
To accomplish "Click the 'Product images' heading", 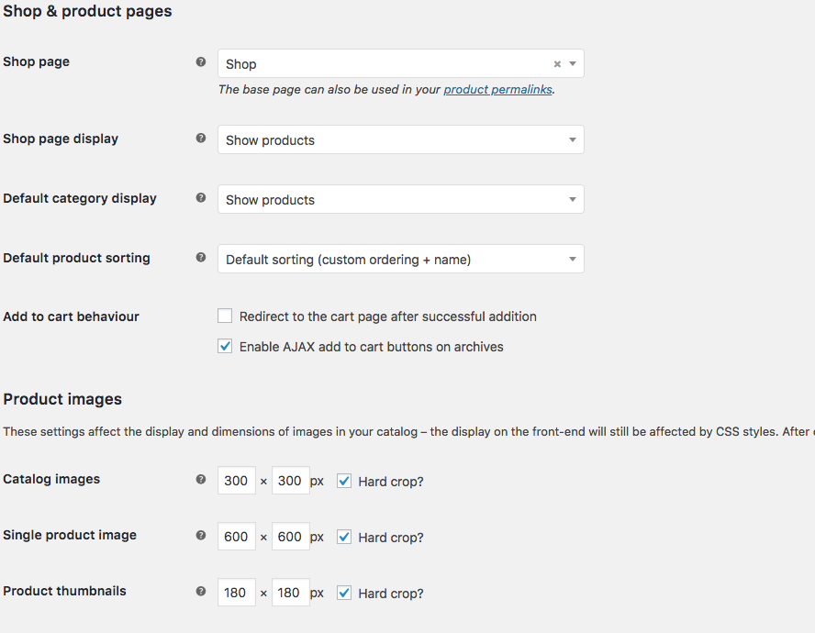I will click(62, 399).
